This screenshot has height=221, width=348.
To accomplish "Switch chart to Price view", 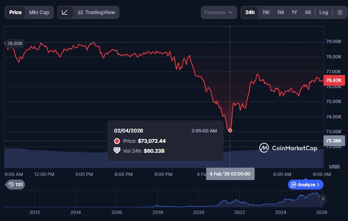I will [15, 12].
